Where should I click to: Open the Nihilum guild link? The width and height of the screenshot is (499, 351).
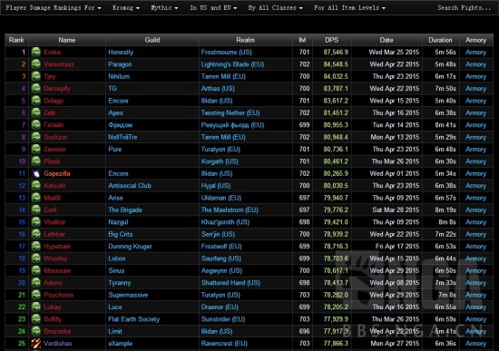tap(119, 76)
